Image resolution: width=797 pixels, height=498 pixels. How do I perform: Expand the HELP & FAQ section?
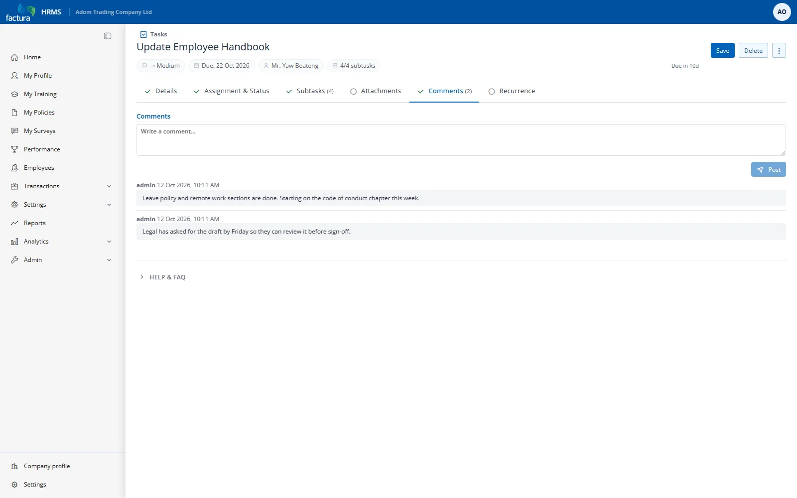pyautogui.click(x=163, y=277)
